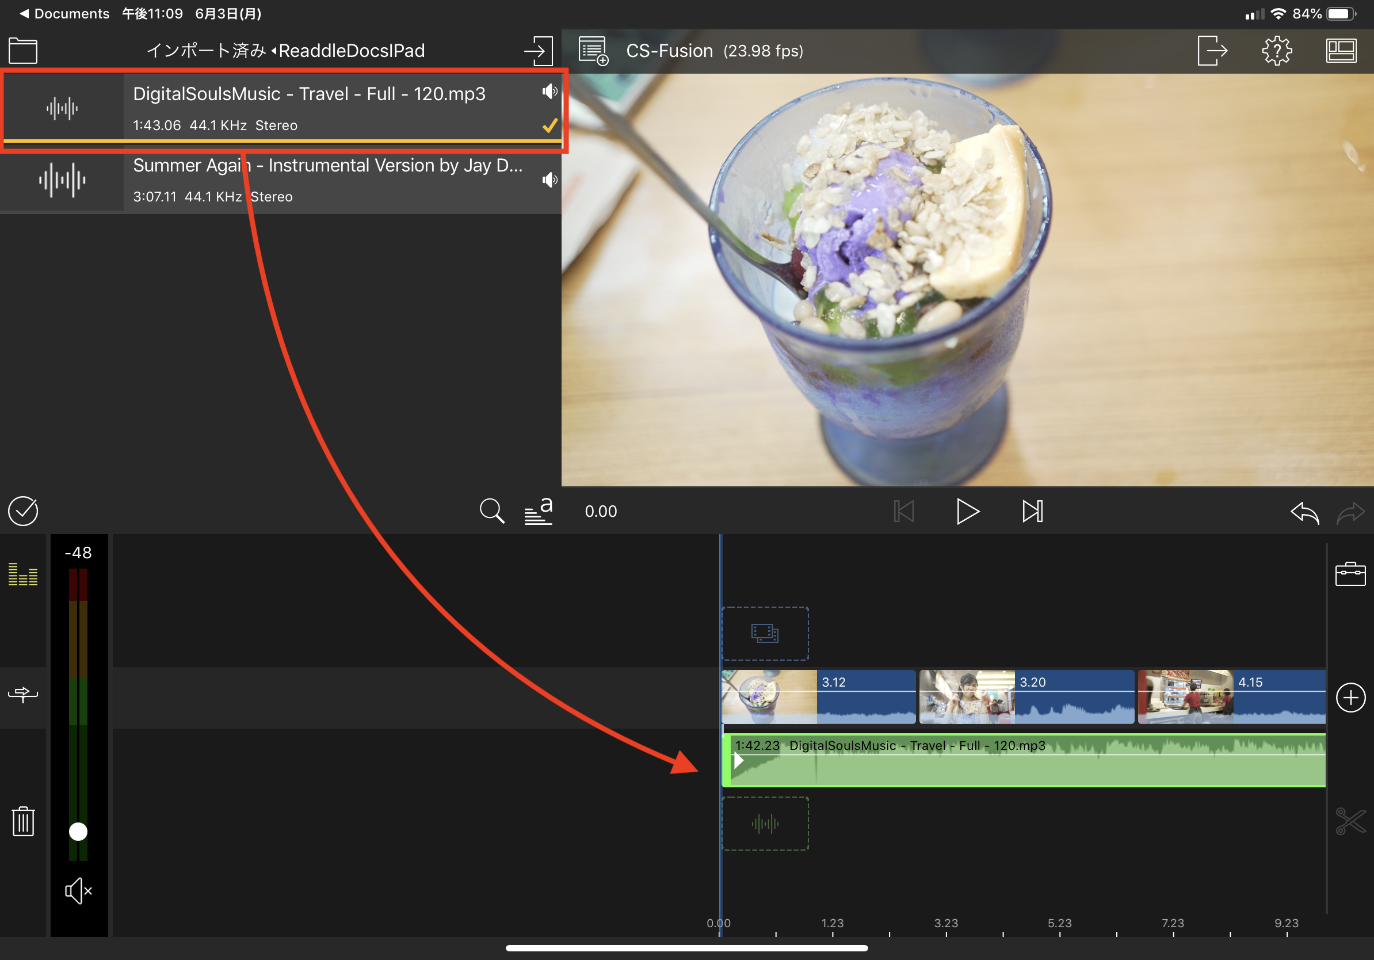Click the volume slider knob at -48
This screenshot has height=960, width=1374.
pyautogui.click(x=78, y=831)
